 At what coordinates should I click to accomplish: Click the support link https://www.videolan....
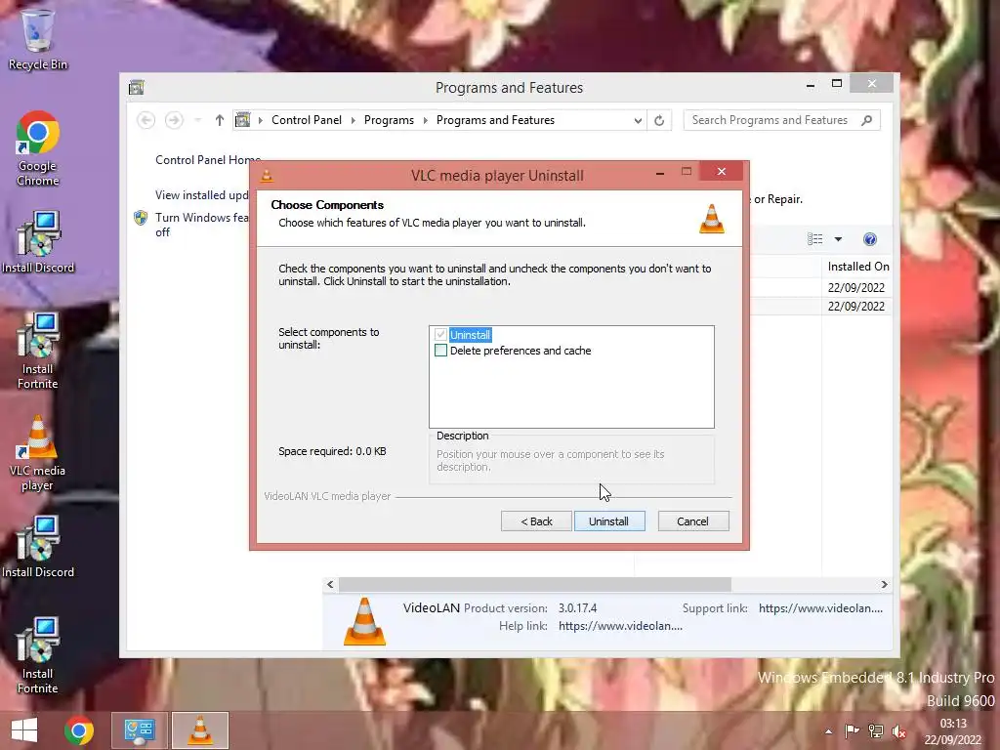[x=820, y=608]
